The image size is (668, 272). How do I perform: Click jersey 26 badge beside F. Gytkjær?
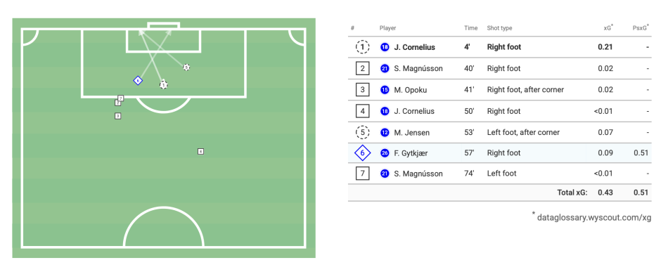click(x=384, y=153)
